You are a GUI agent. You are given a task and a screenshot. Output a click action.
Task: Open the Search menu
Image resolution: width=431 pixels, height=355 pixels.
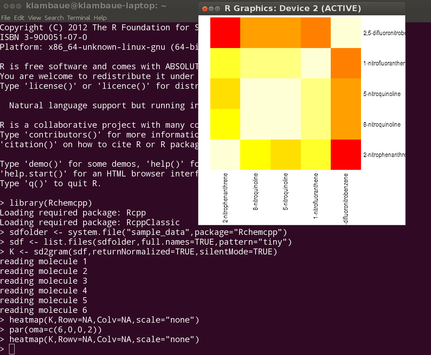[54, 18]
